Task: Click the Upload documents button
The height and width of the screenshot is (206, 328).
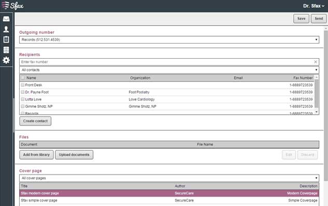Action: [x=74, y=155]
